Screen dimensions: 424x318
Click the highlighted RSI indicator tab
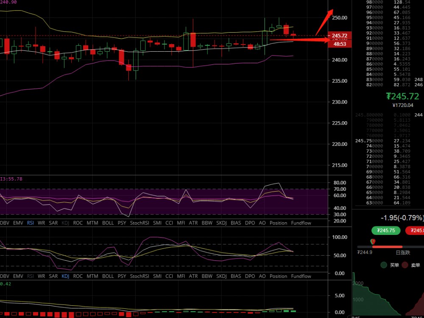coord(31,223)
